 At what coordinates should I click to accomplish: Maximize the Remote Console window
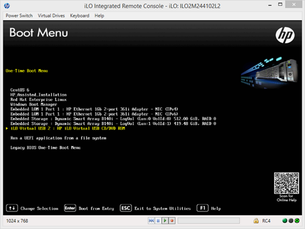(x=280, y=4)
